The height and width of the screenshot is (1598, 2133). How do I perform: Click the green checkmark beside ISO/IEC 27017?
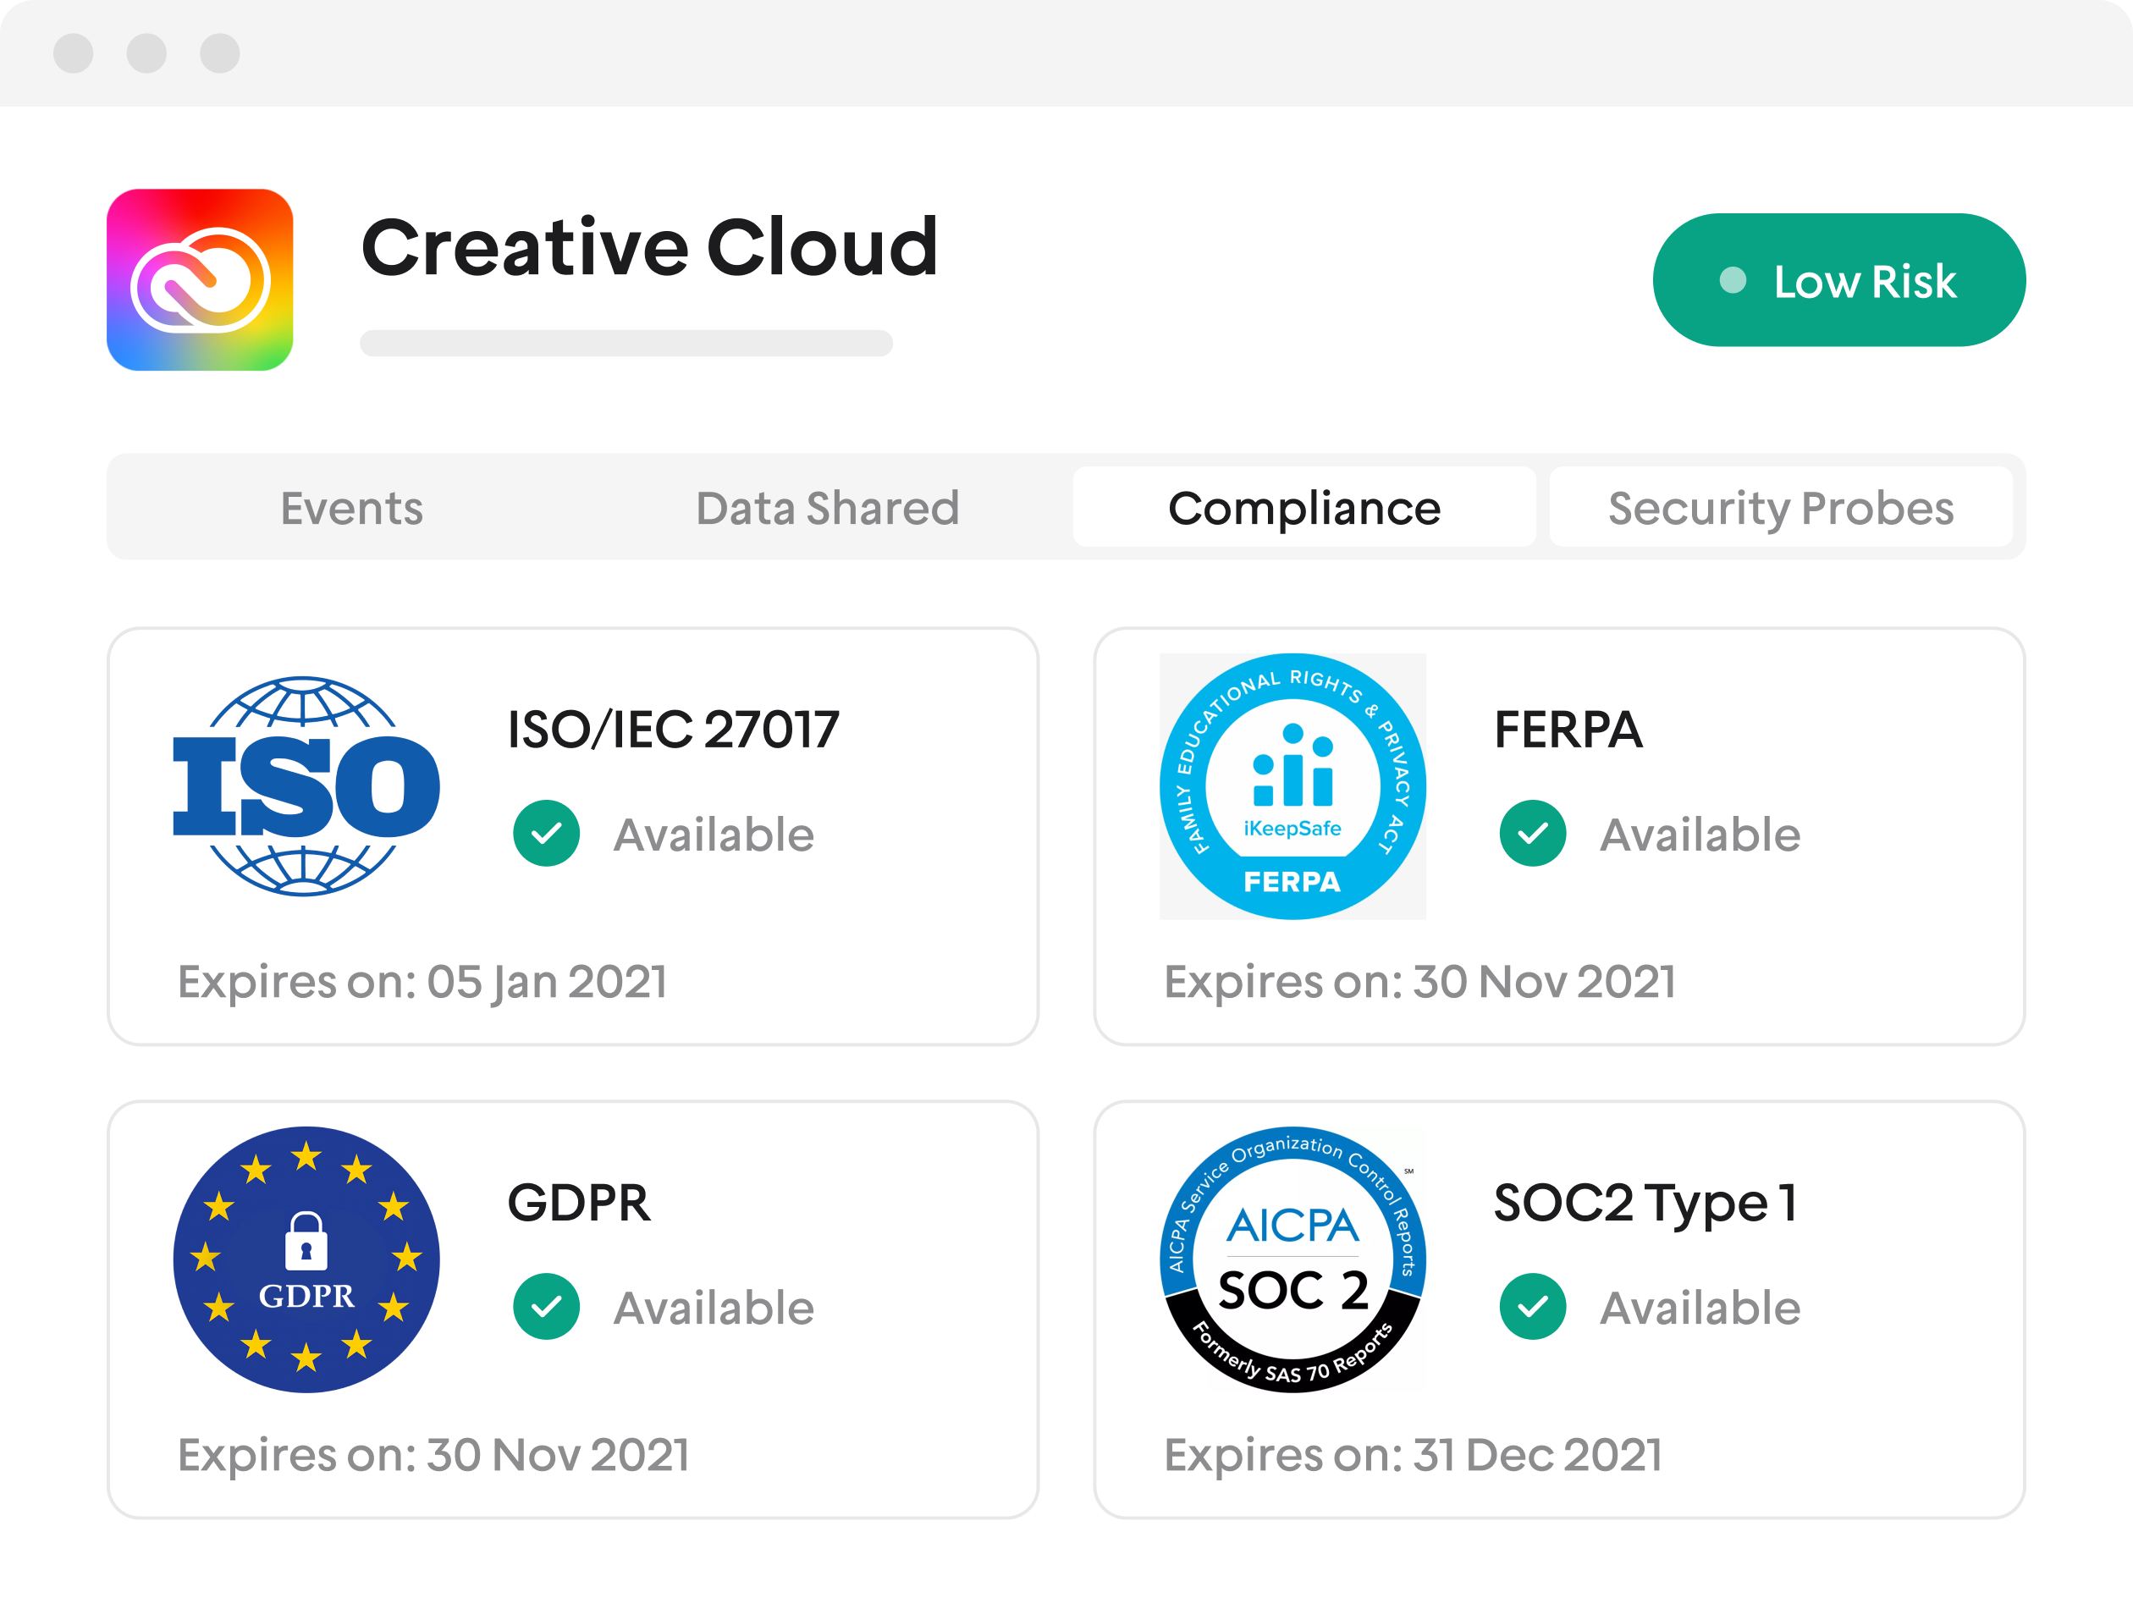[546, 833]
